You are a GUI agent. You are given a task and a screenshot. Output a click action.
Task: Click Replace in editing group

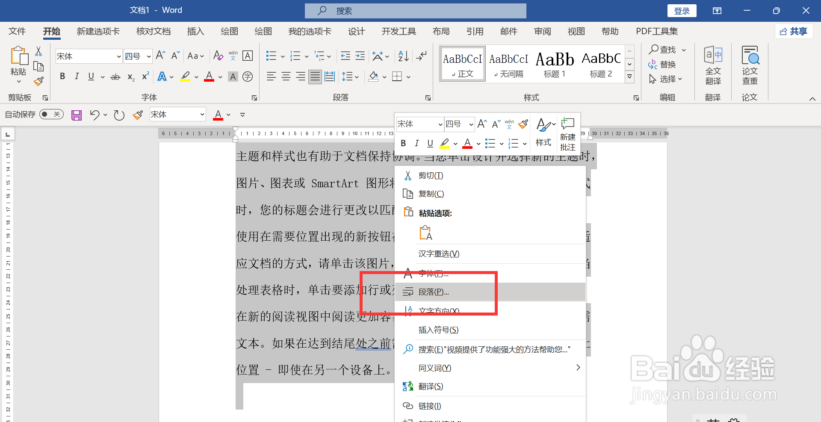coord(662,65)
